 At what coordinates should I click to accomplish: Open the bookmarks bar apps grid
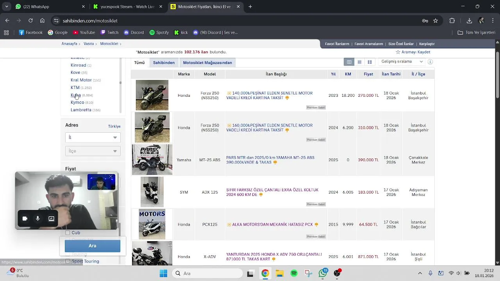coord(6,32)
